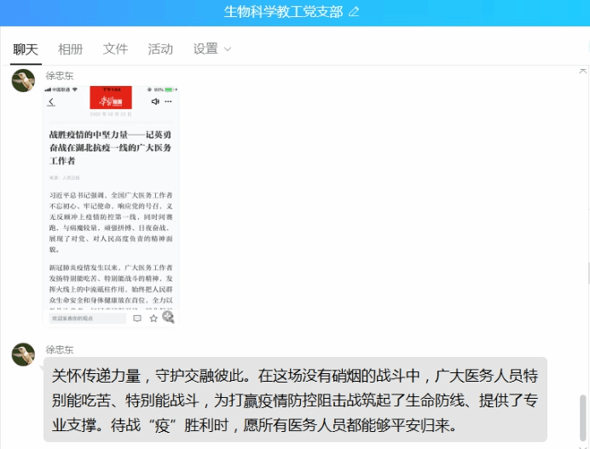
Task: Click the gray text message bubble
Action: [295, 399]
